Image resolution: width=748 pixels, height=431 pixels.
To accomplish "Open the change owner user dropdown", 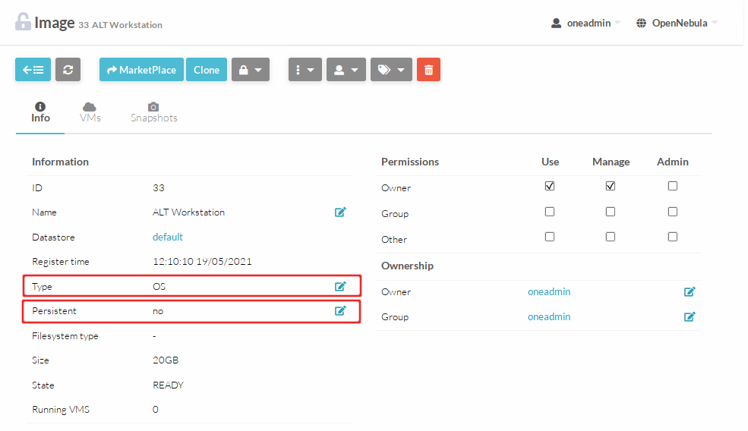I will tap(346, 70).
